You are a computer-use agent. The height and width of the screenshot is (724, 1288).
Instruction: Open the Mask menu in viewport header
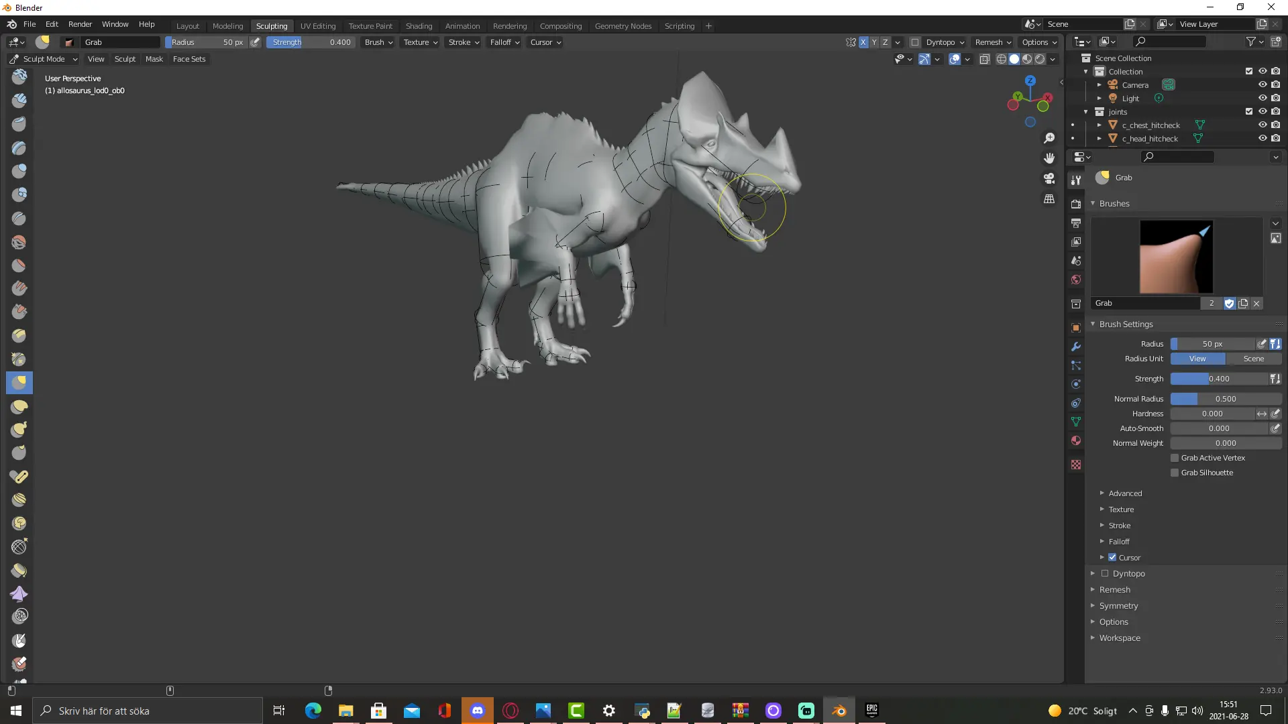(154, 59)
